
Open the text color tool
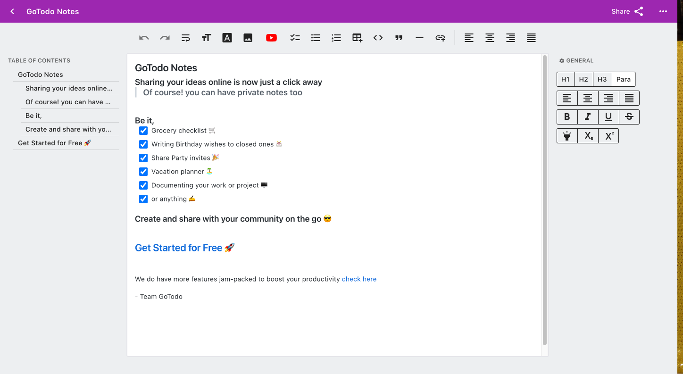(x=227, y=38)
